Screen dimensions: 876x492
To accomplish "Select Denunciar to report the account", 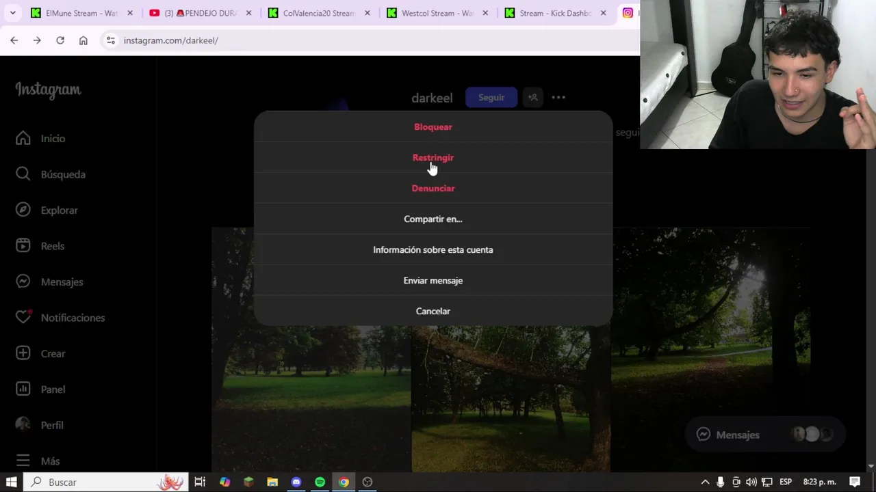I will [433, 188].
